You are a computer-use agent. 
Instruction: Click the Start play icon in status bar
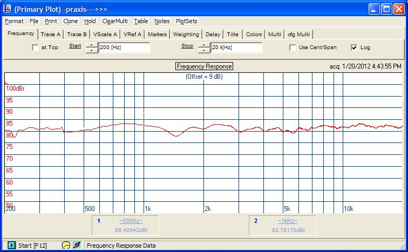[x=11, y=245]
